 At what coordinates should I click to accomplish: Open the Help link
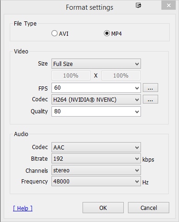tap(23, 208)
